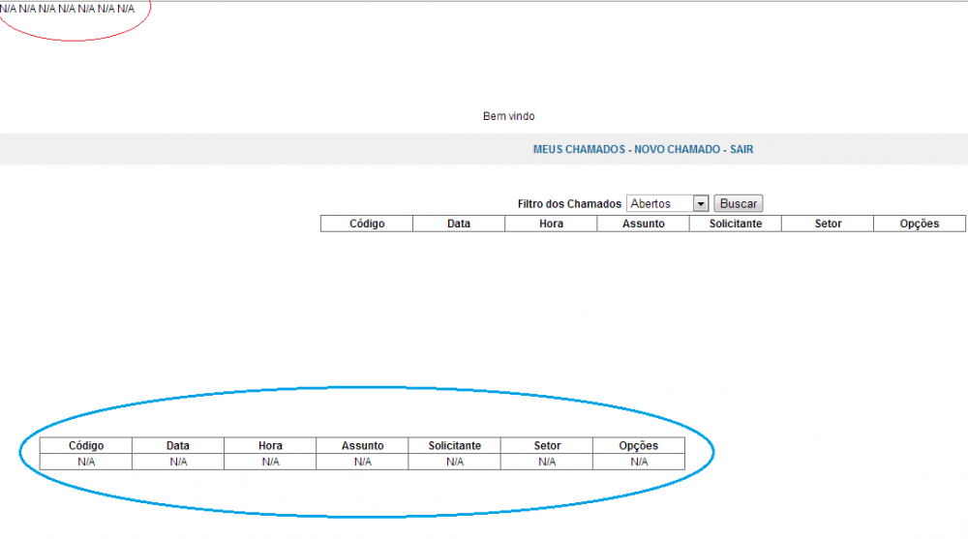Click Setor header in the filter results table
Image resolution: width=968 pixels, height=539 pixels.
[828, 224]
